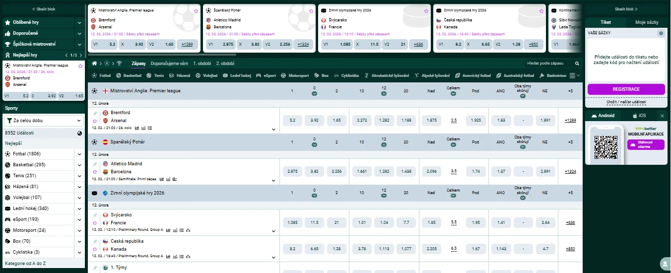Add the Švýcarsko vs Francie row to favorites
Viewport: 671px width, 273px height.
[x=95, y=223]
